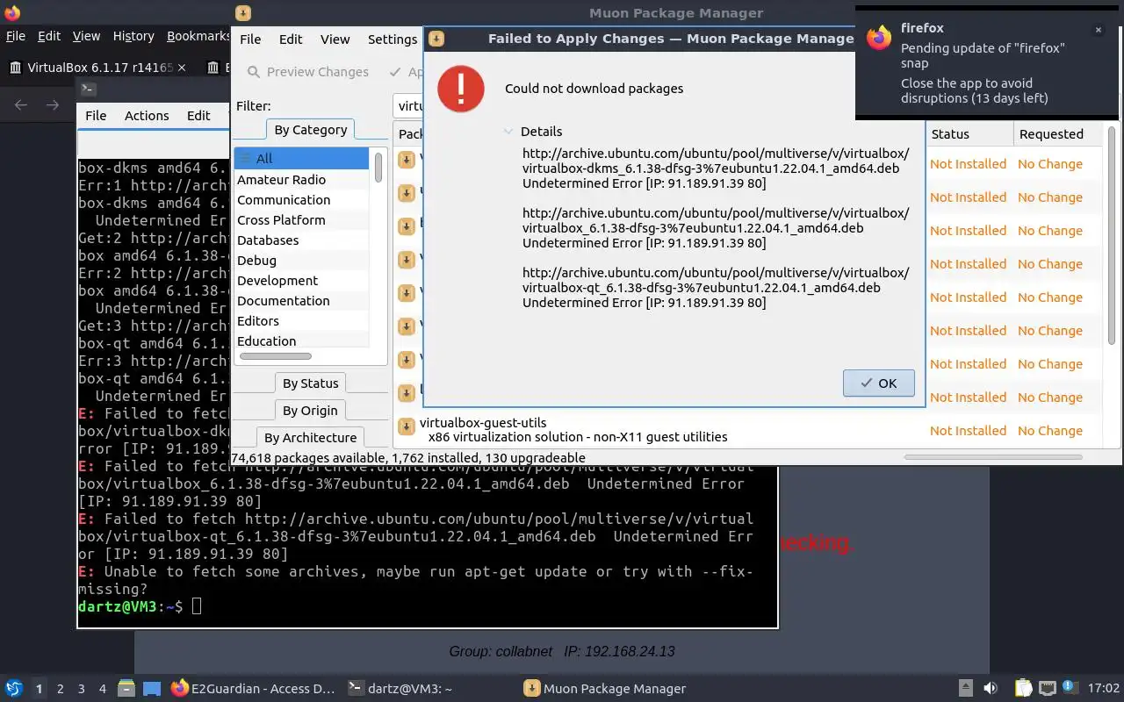The width and height of the screenshot is (1124, 702).
Task: Click the show desktop panel icon
Action: tap(151, 689)
